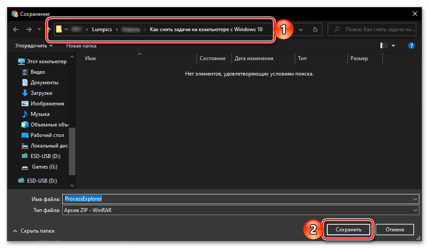Click the forward navigation arrow
Screen dimensions: 429x248
[x=29, y=30]
